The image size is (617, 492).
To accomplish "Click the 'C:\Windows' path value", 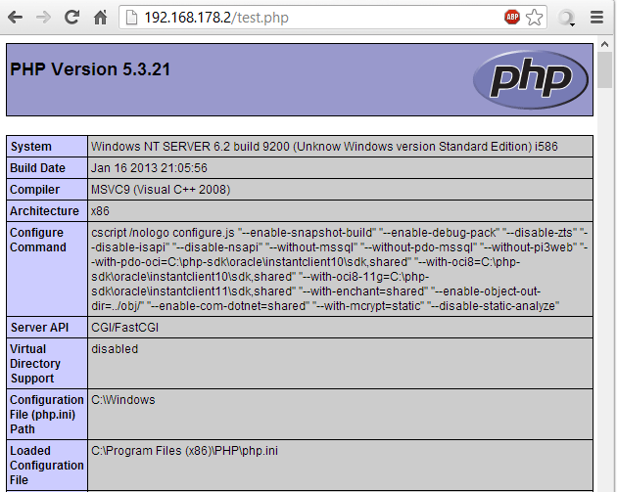I will [x=123, y=400].
